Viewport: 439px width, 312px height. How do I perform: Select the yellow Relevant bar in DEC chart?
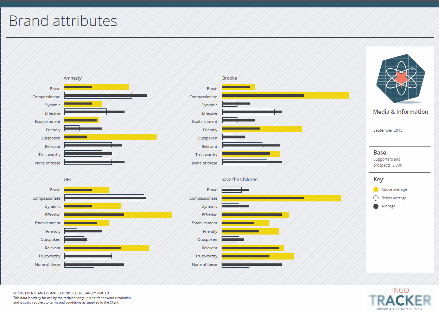(x=106, y=248)
